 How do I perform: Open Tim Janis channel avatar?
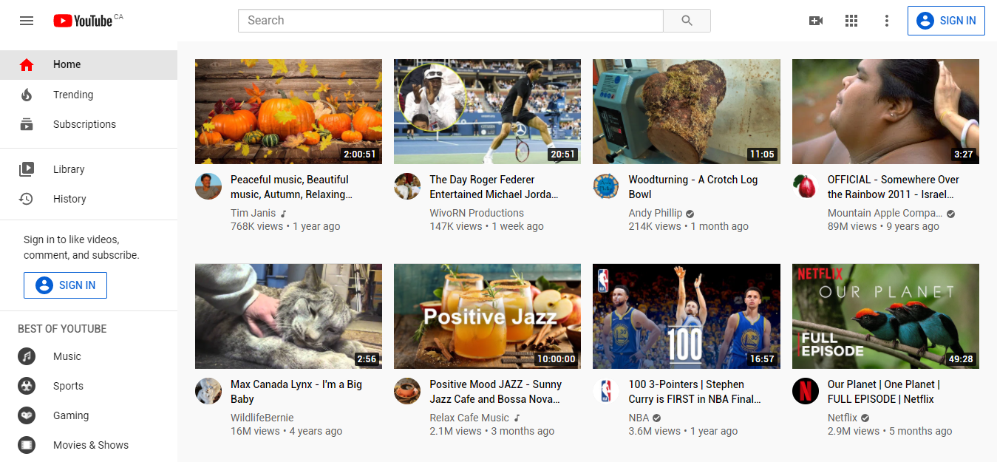click(x=208, y=186)
